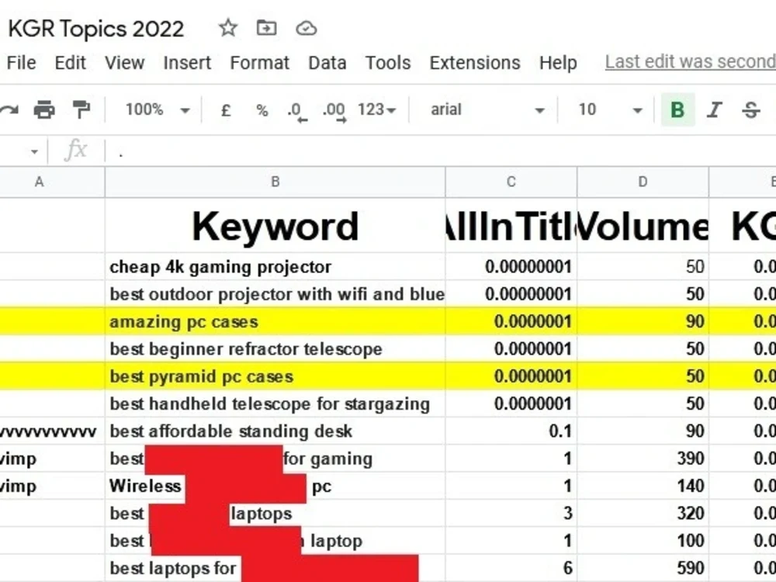Image resolution: width=776 pixels, height=582 pixels.
Task: Open the name box dropdown arrow
Action: click(x=34, y=151)
